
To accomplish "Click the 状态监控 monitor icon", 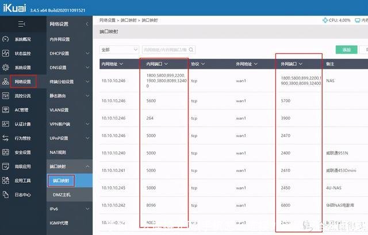I will point(6,53).
